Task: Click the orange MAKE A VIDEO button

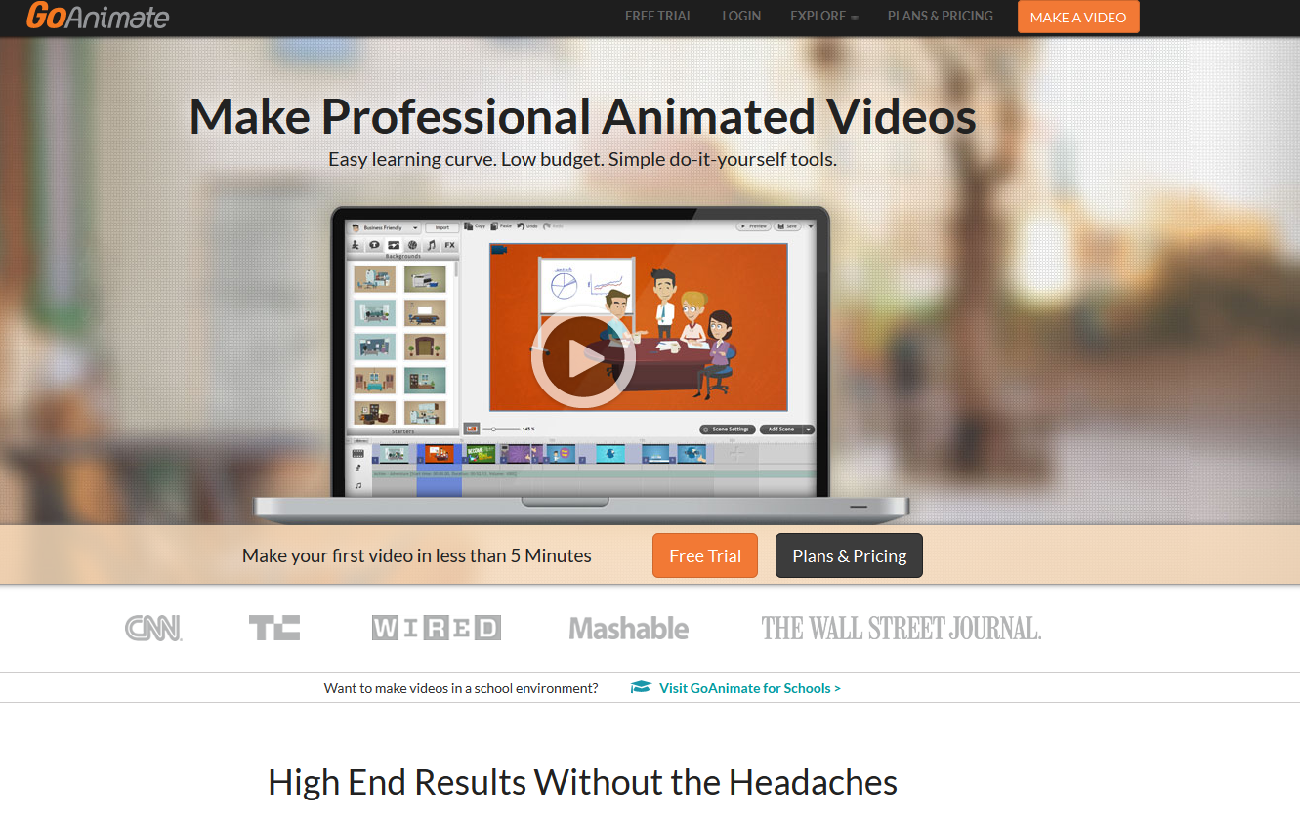Action: pyautogui.click(x=1078, y=17)
